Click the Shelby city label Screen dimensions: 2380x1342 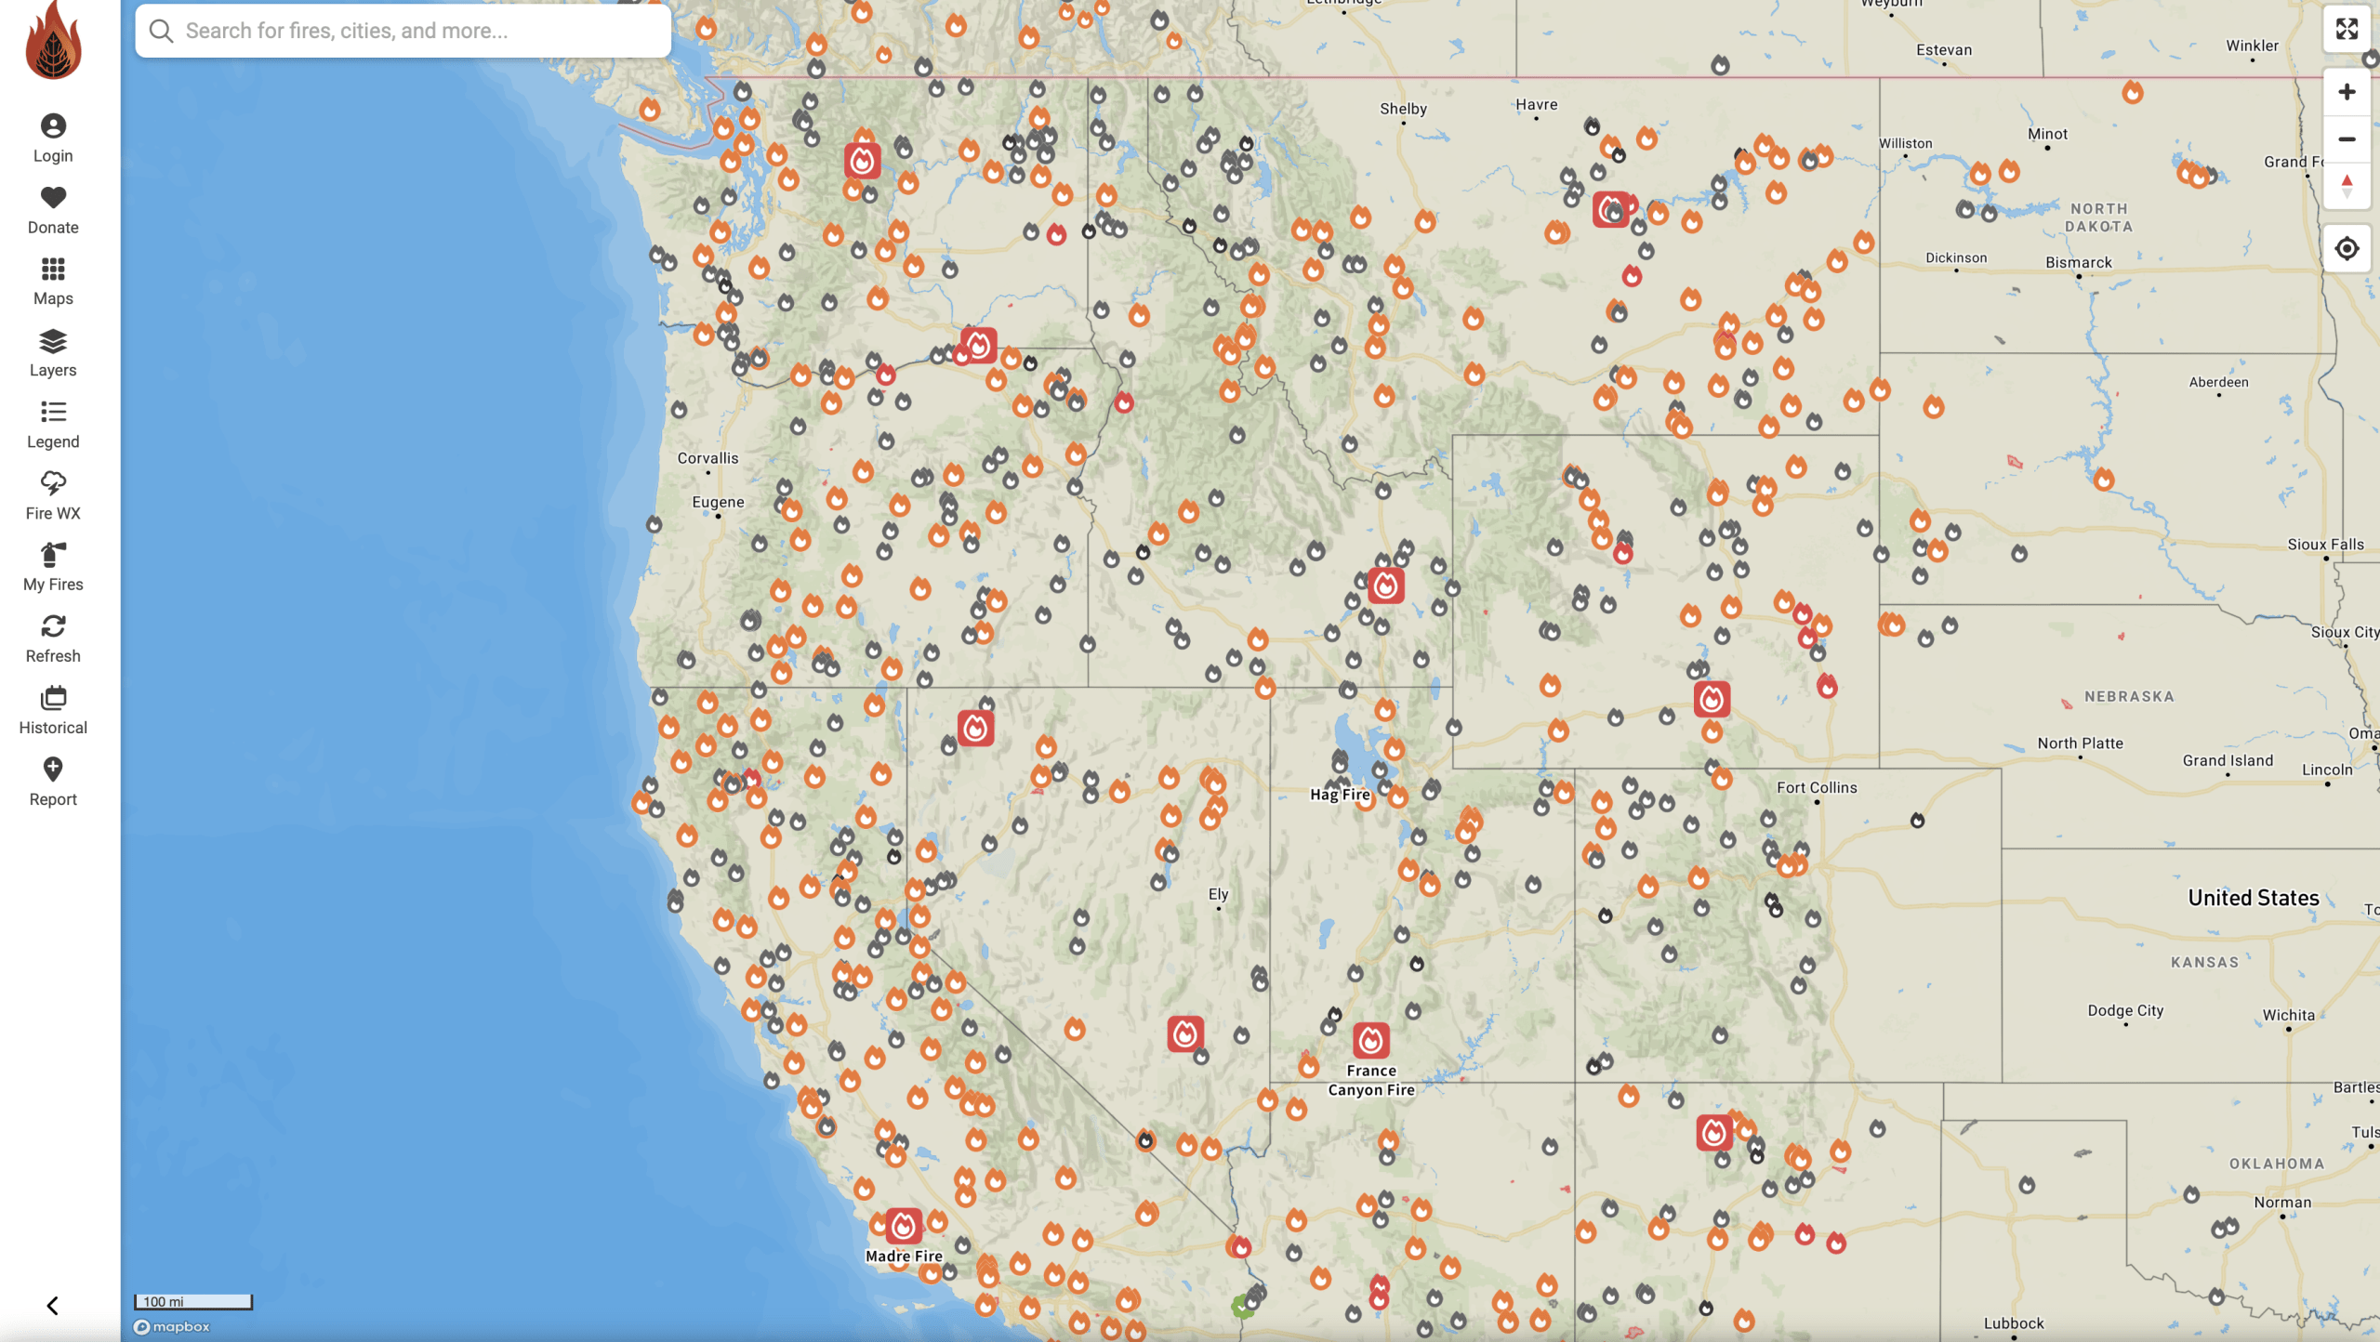[1403, 109]
